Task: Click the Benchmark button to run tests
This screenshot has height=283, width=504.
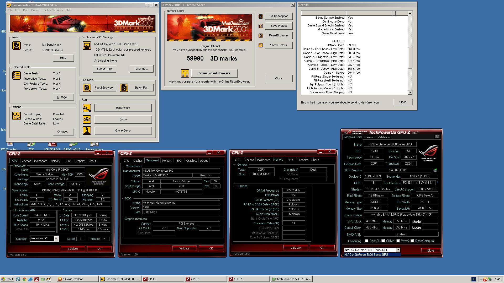Action: [x=123, y=108]
